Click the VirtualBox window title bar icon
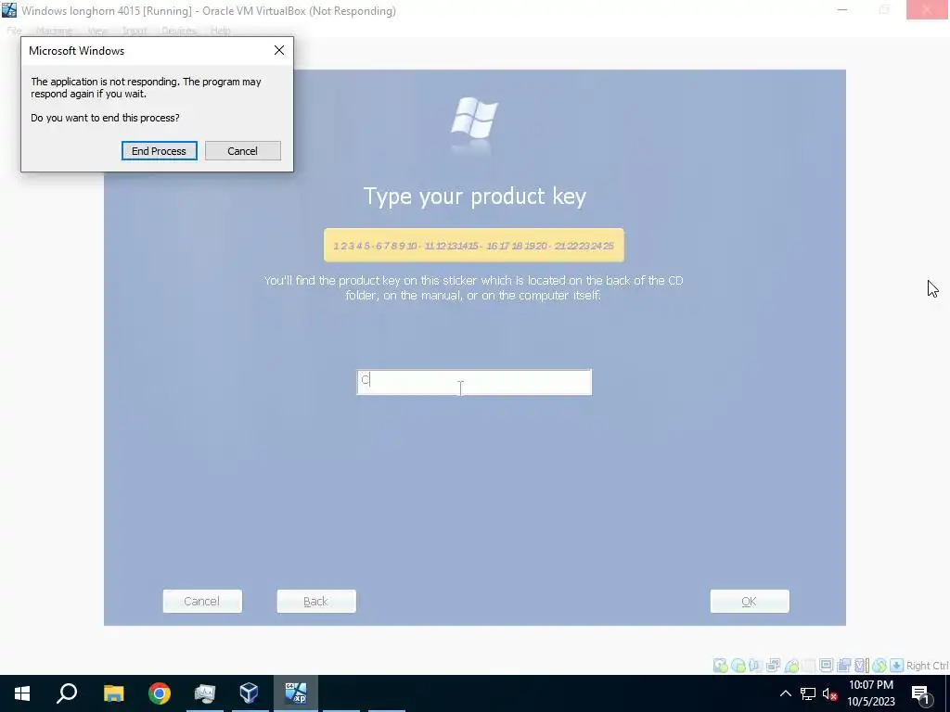Viewport: 950px width, 712px height. [x=9, y=10]
